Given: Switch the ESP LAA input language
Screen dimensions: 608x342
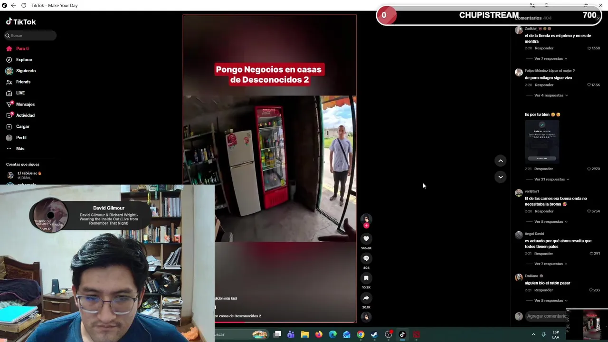Looking at the screenshot, I should click(556, 334).
